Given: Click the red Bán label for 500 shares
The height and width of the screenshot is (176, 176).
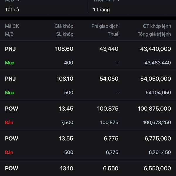Looking at the screenshot, I should click(9, 153).
